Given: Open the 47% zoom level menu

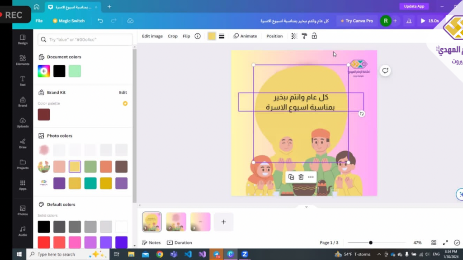Looking at the screenshot, I should [417, 243].
